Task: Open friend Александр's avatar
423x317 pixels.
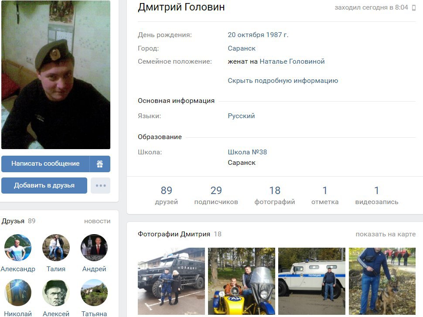Action: [x=18, y=248]
